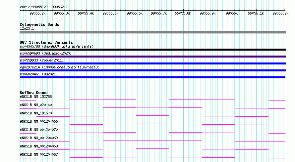295x162 pixels.
Task: Open the RefSeq Genes track heading
Action: 33,93
